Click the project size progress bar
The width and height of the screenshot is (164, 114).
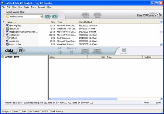click(x=82, y=106)
